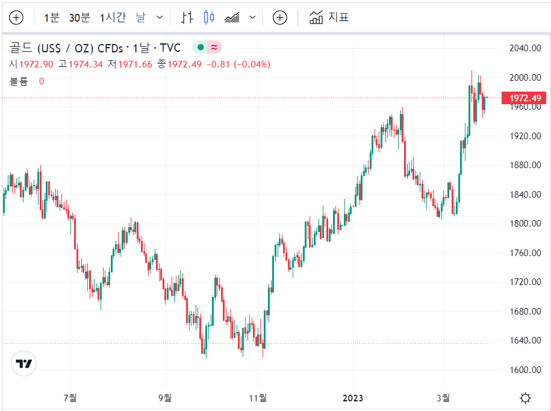
Task: Click the red 1972.49 current price label
Action: 524,98
